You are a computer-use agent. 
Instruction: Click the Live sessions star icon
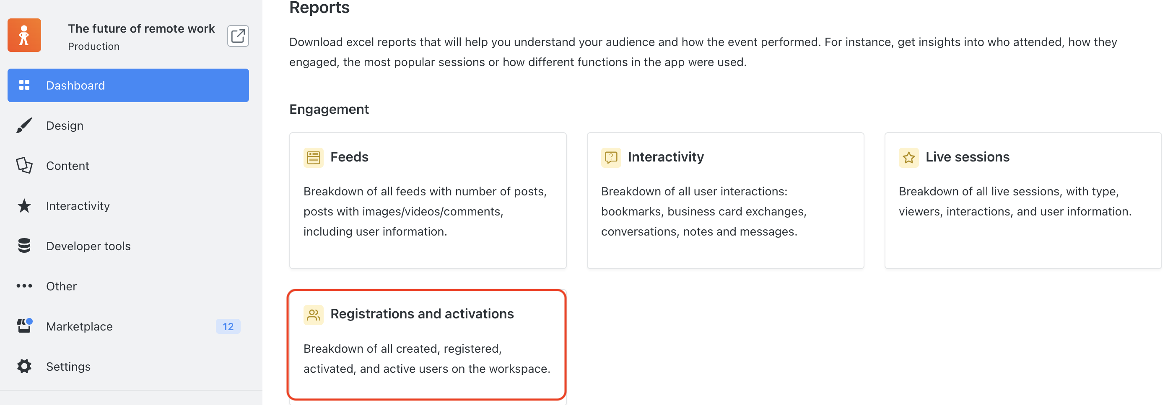908,158
